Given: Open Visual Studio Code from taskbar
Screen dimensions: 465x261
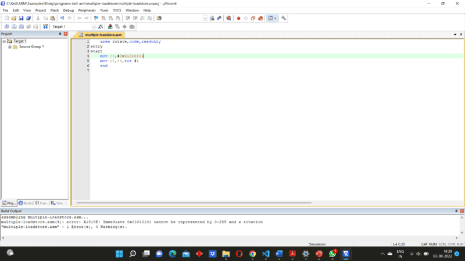Looking at the screenshot, I should point(266,253).
